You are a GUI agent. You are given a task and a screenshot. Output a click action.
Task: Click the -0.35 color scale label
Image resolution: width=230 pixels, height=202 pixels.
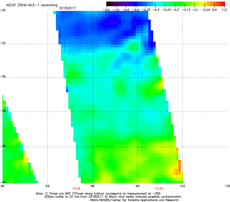pyautogui.click(x=146, y=10)
